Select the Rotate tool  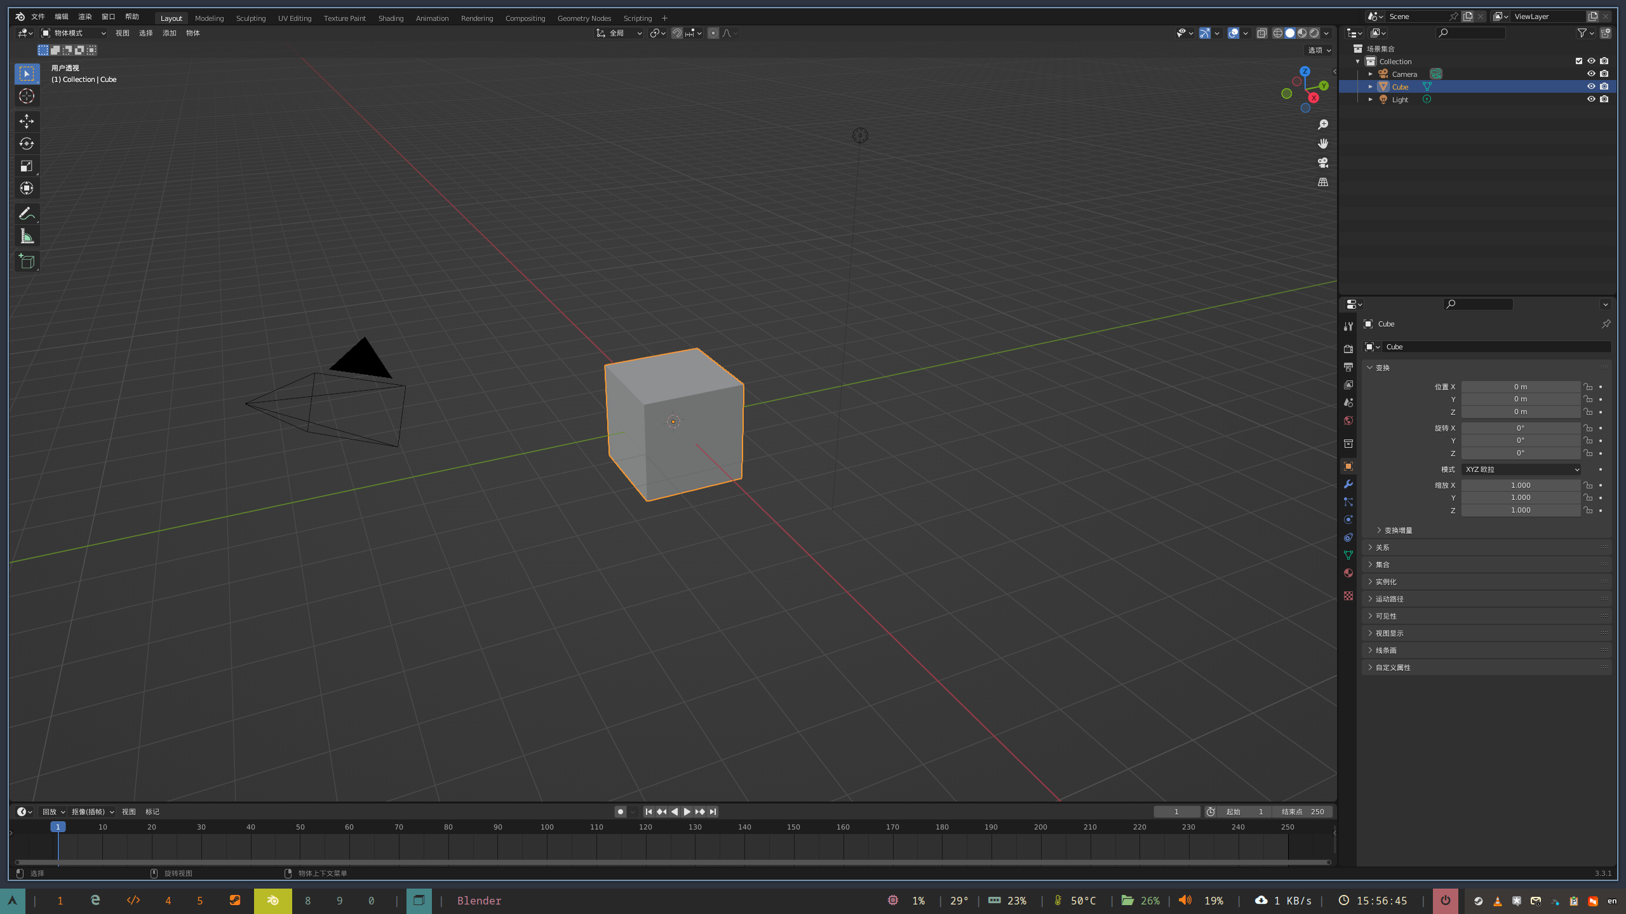pos(27,144)
